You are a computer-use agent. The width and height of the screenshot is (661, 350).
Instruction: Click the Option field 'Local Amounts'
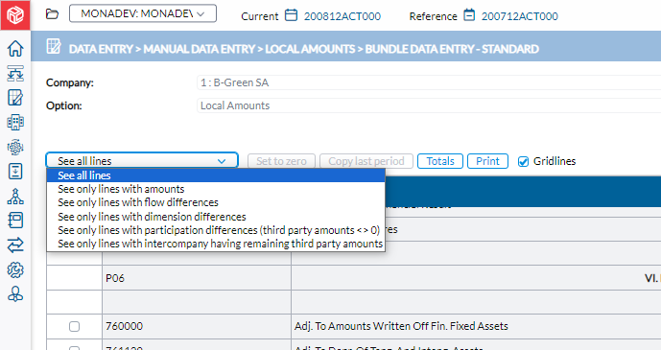[429, 105]
